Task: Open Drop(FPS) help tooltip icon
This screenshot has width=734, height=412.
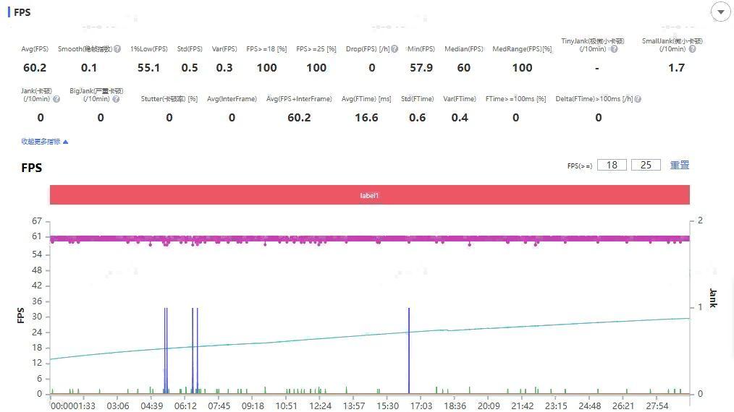Action: coord(395,49)
